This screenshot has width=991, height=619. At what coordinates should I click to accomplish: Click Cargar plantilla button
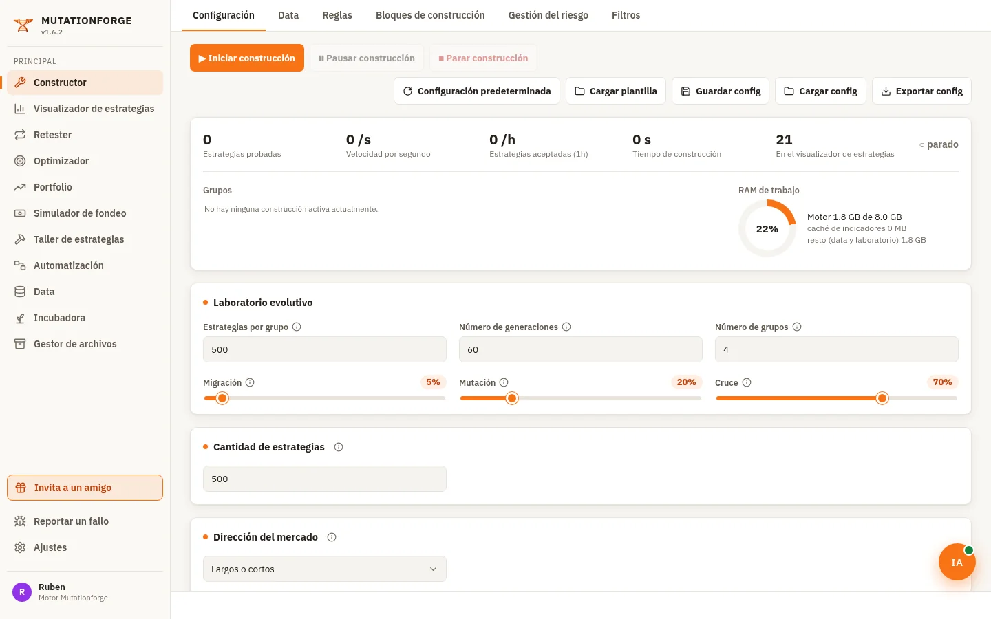point(616,91)
